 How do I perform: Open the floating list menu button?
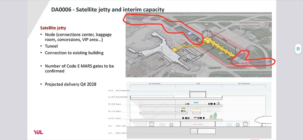pyautogui.click(x=298, y=49)
